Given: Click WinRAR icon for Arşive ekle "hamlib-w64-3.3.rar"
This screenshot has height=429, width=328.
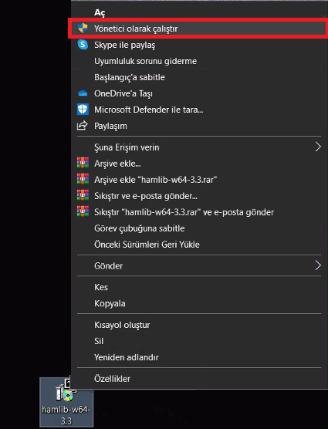Looking at the screenshot, I should point(83,179).
